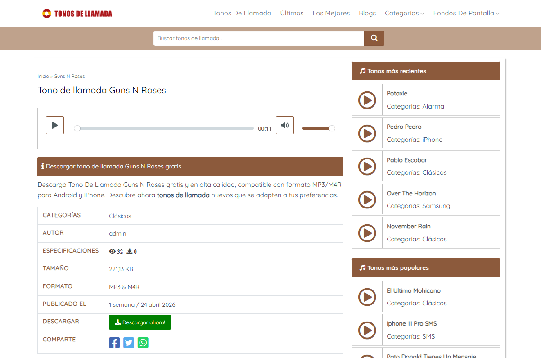Play the Pablo Escobar ringtone preview
Screen dimensions: 541x358
(x=367, y=166)
